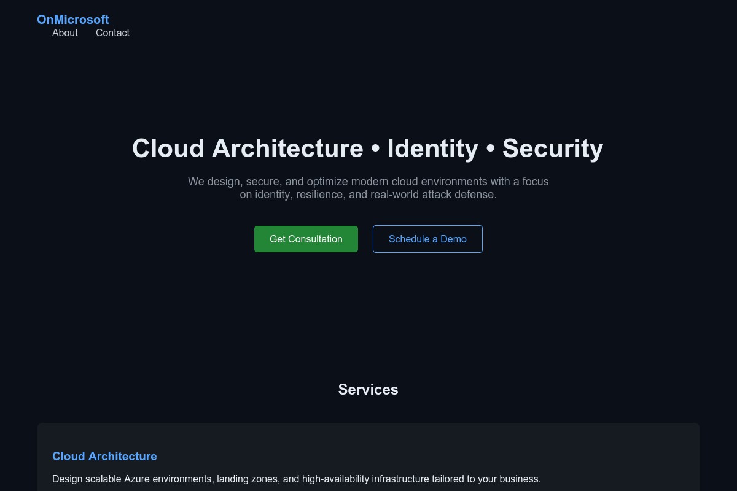Open the Contact navigation link
This screenshot has width=737, height=491.
click(x=113, y=33)
